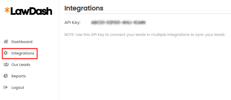The width and height of the screenshot is (231, 100).
Task: Click the horizontal divider below the Integrations heading
Action: coord(148,14)
